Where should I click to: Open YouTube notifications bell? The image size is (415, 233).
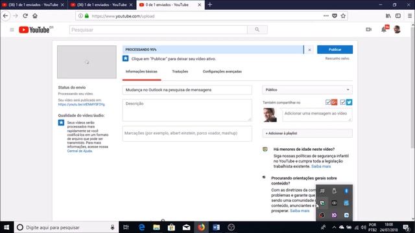pyautogui.click(x=384, y=30)
